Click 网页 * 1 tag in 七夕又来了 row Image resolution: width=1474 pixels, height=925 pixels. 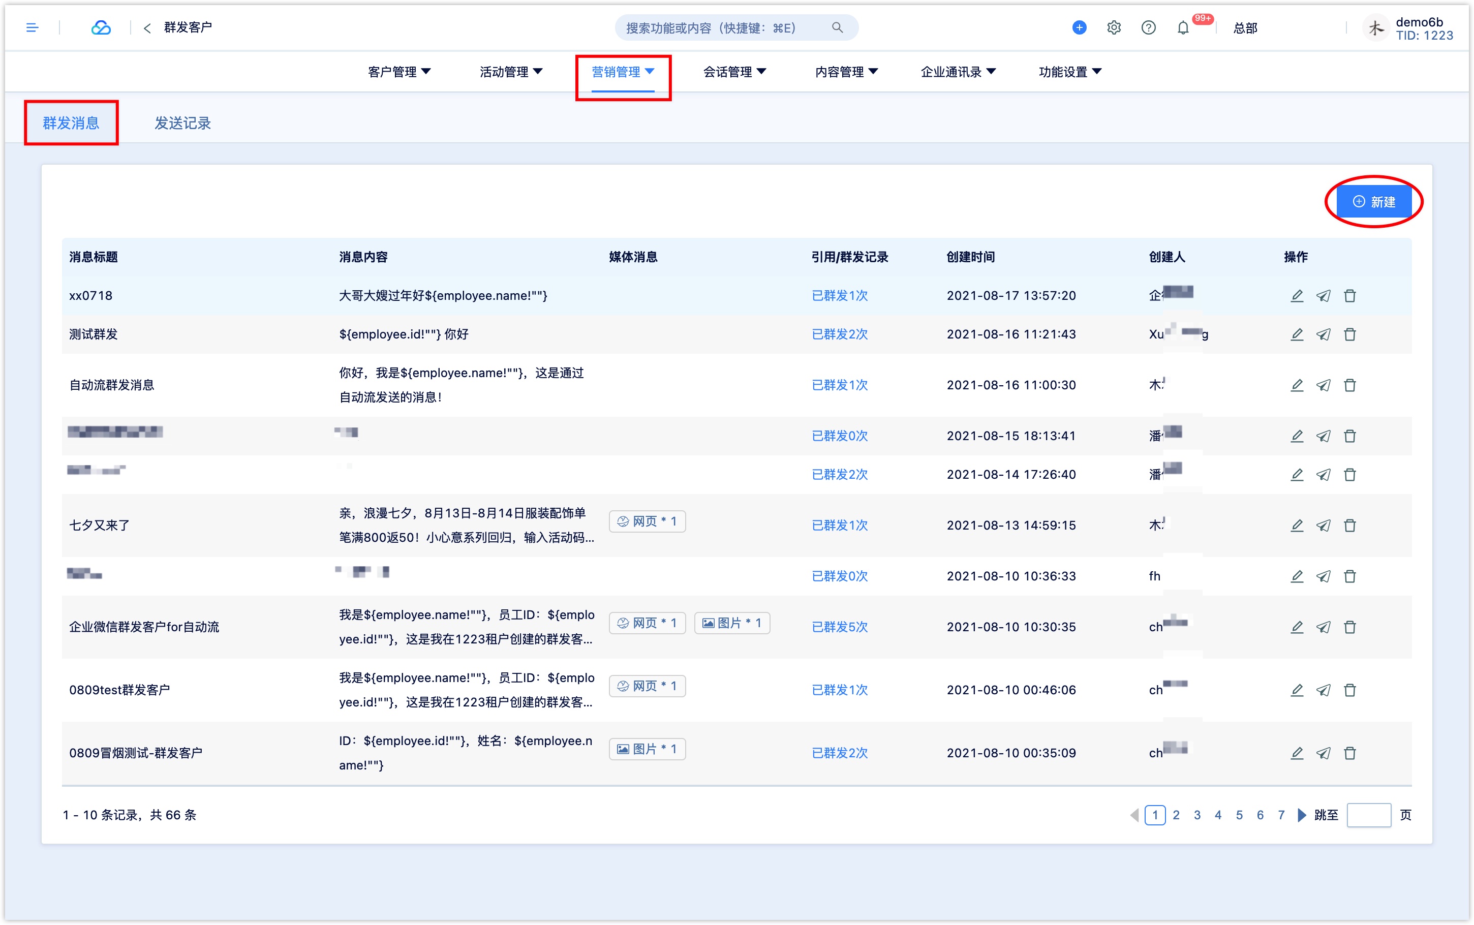pos(647,521)
